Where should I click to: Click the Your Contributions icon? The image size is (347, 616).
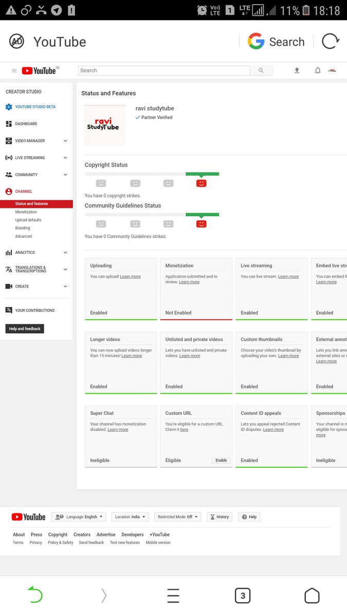point(9,310)
